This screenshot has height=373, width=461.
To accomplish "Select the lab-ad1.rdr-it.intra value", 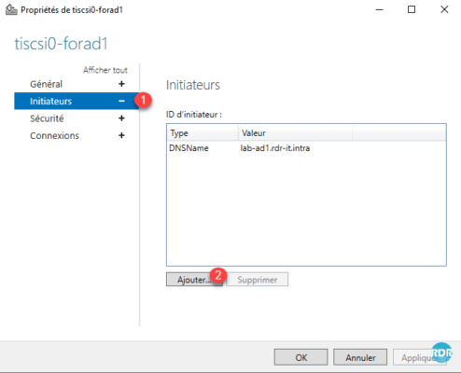I will 275,148.
